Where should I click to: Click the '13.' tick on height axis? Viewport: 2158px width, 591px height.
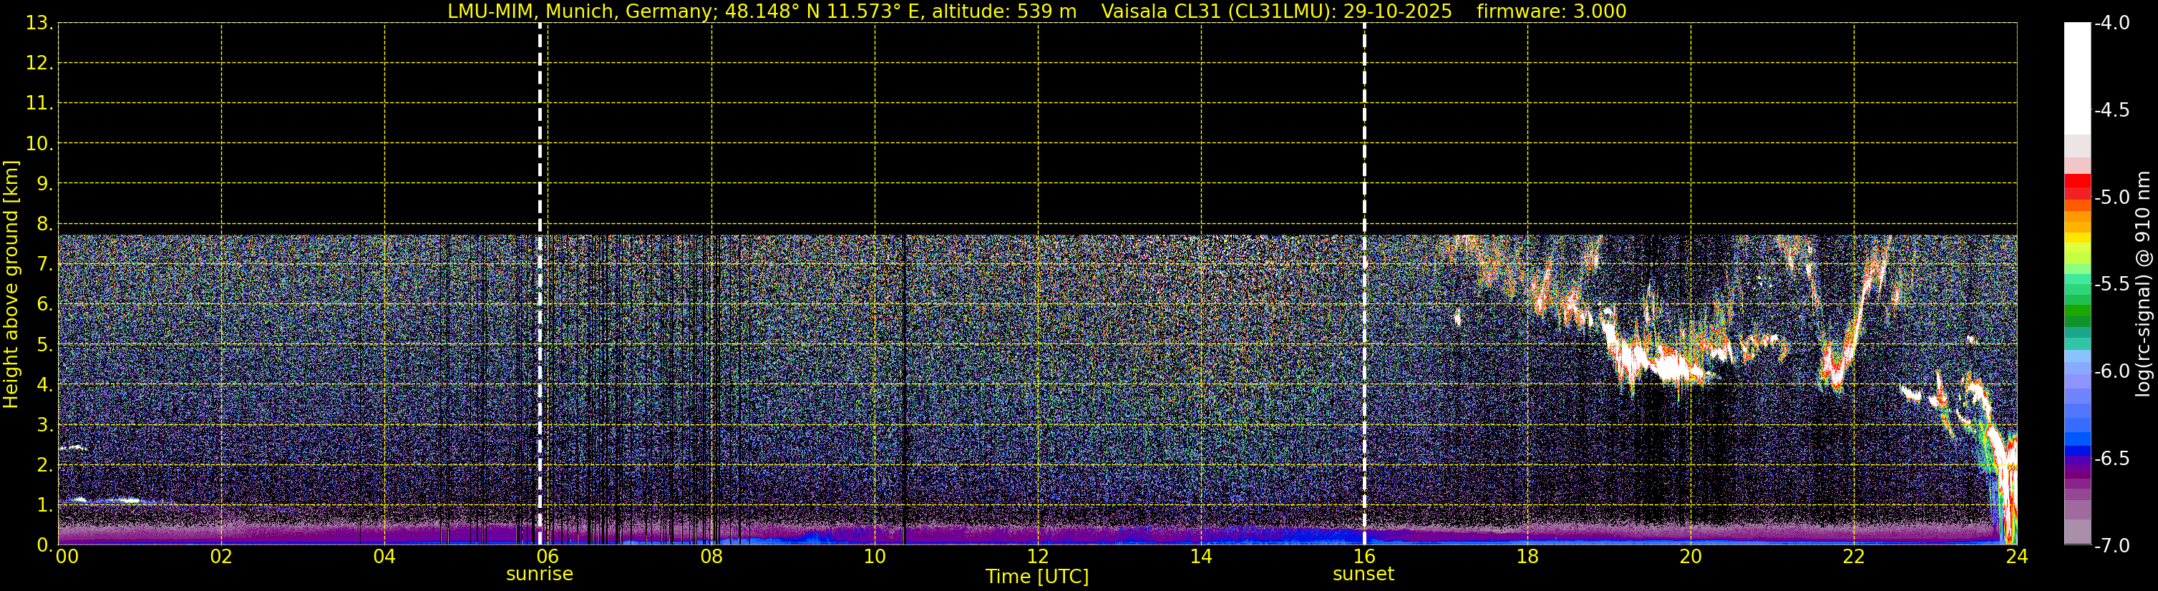point(39,24)
